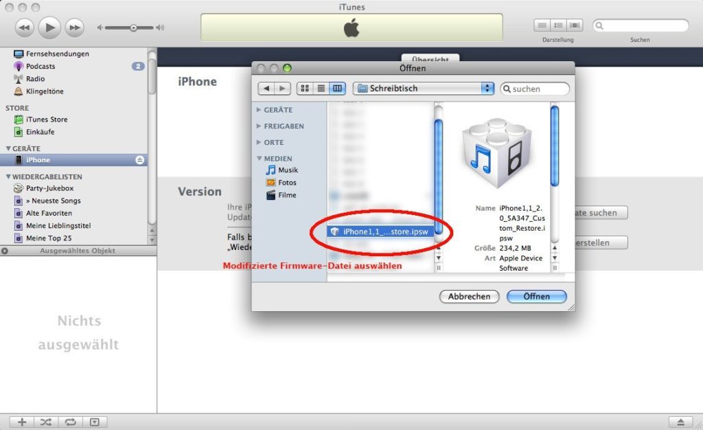Click Öffnen to open the firmware

tap(537, 296)
